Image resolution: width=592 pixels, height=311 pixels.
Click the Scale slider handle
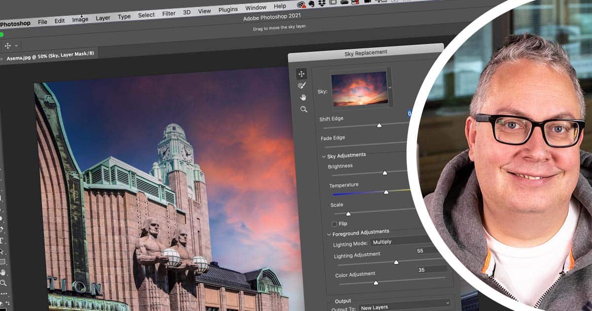coord(348,214)
